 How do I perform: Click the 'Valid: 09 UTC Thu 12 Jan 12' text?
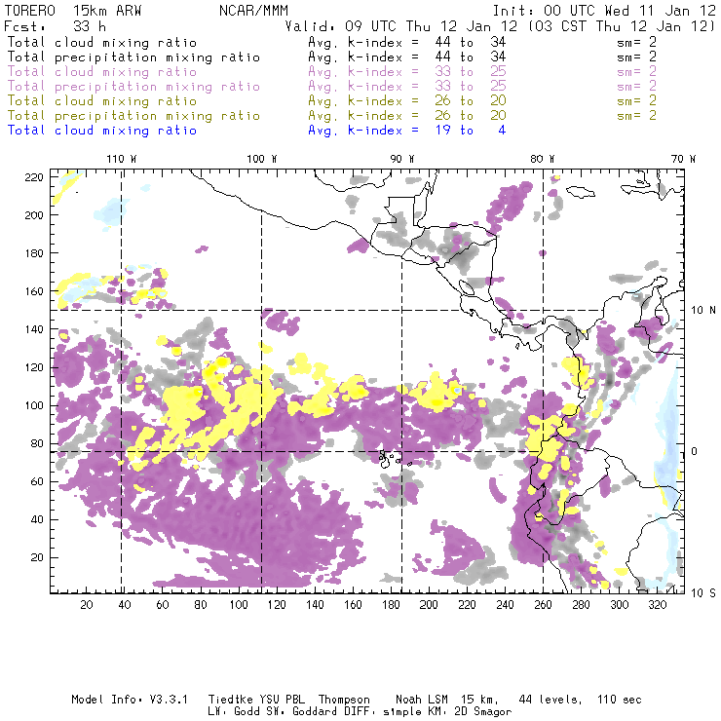(x=401, y=26)
